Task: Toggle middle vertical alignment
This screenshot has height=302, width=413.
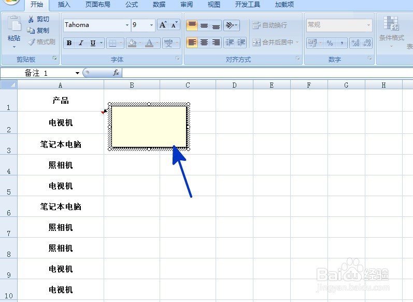Action: (204, 25)
